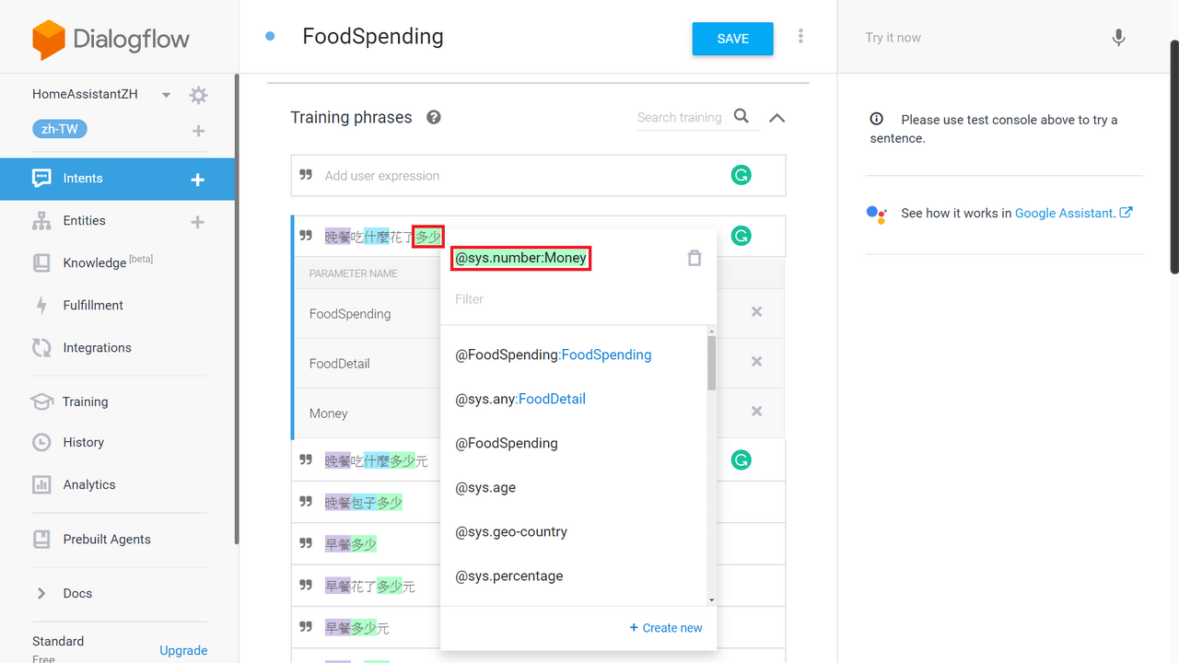Click Create new entity link
The height and width of the screenshot is (663, 1179).
(x=665, y=628)
